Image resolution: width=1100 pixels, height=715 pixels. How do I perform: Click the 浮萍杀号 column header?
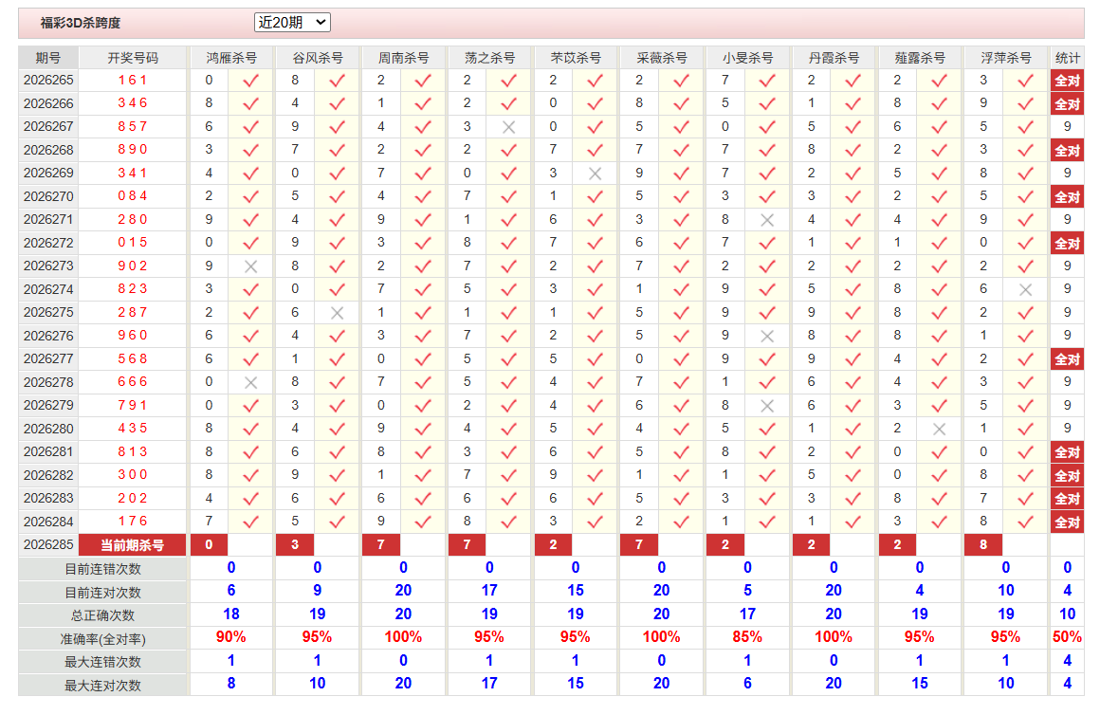pyautogui.click(x=1006, y=58)
